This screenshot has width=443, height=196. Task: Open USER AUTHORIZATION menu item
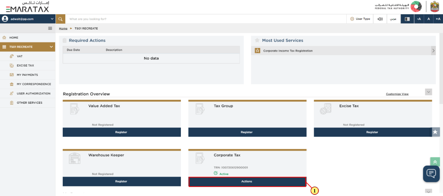(x=27, y=93)
